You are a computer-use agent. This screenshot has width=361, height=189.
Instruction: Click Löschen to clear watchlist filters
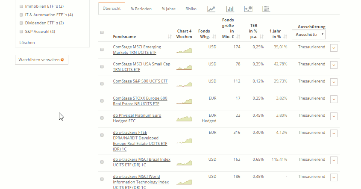27,43
